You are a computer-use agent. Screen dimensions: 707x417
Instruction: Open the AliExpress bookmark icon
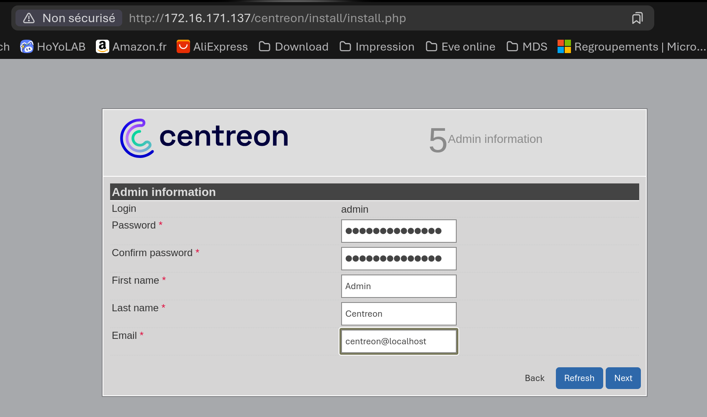(183, 46)
